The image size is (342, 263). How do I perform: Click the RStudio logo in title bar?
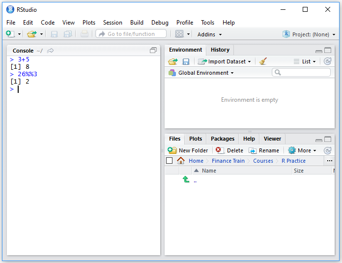(x=10, y=9)
